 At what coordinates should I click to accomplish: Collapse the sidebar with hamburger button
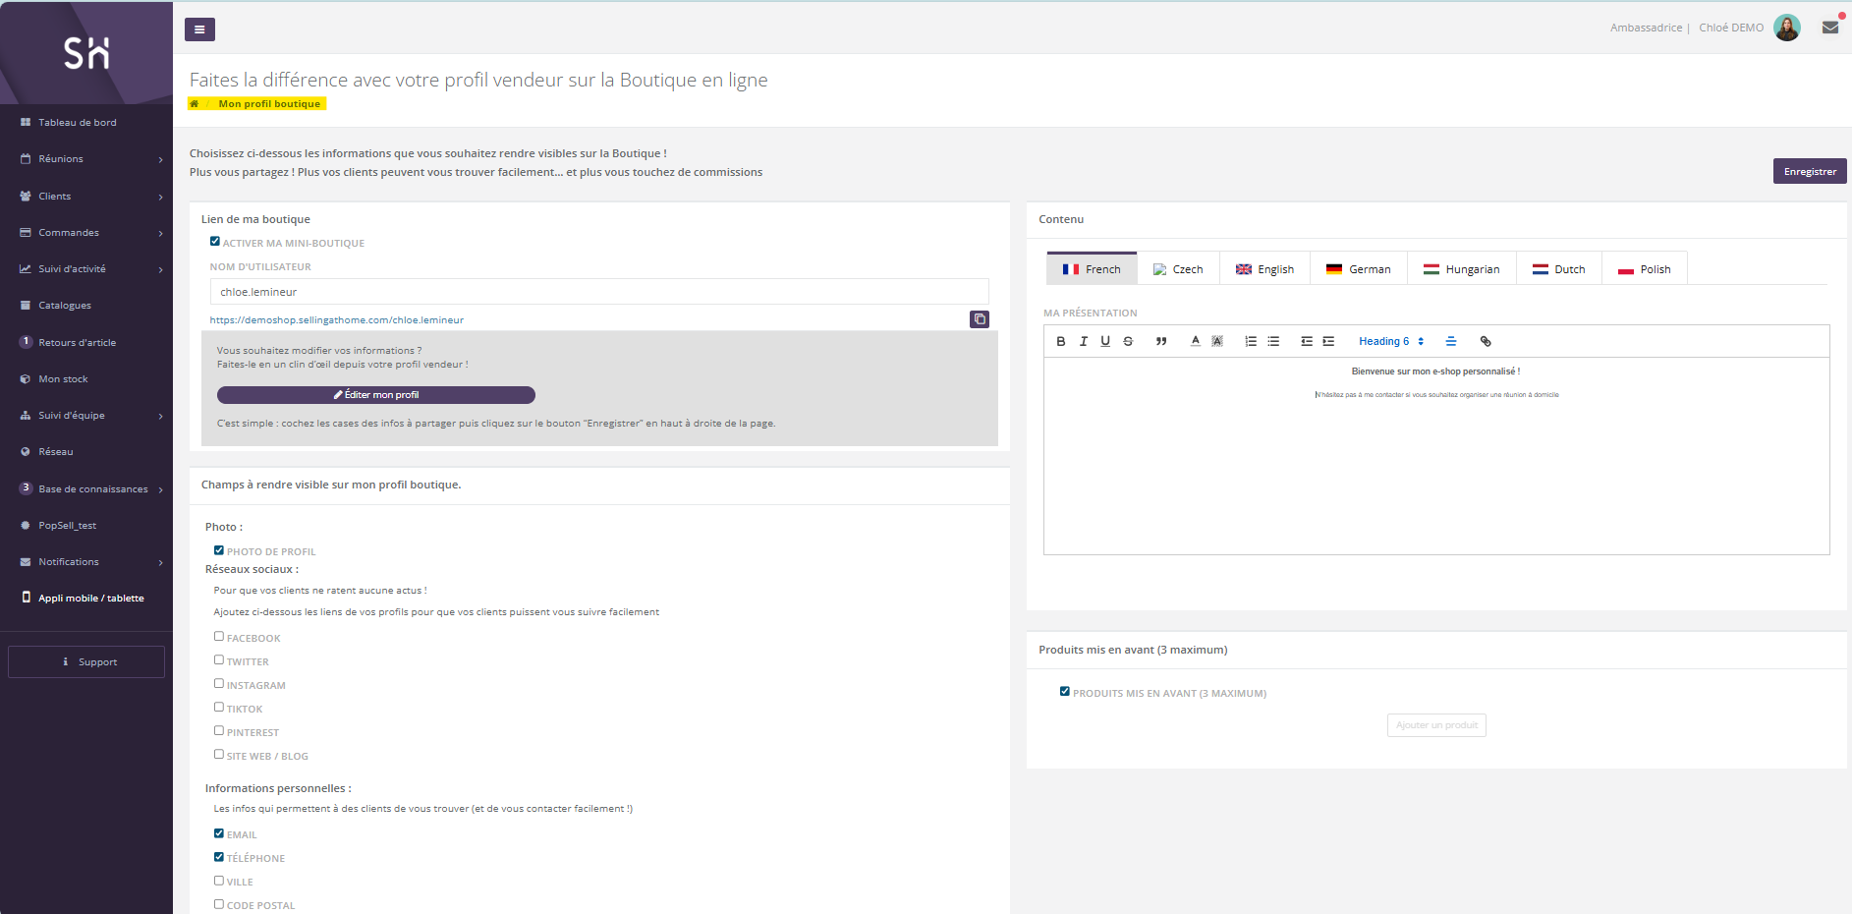tap(199, 29)
